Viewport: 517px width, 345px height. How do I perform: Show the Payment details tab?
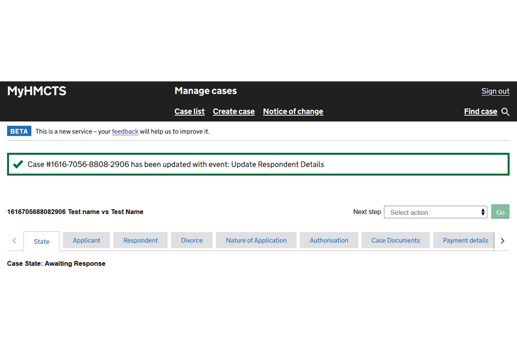pos(465,240)
